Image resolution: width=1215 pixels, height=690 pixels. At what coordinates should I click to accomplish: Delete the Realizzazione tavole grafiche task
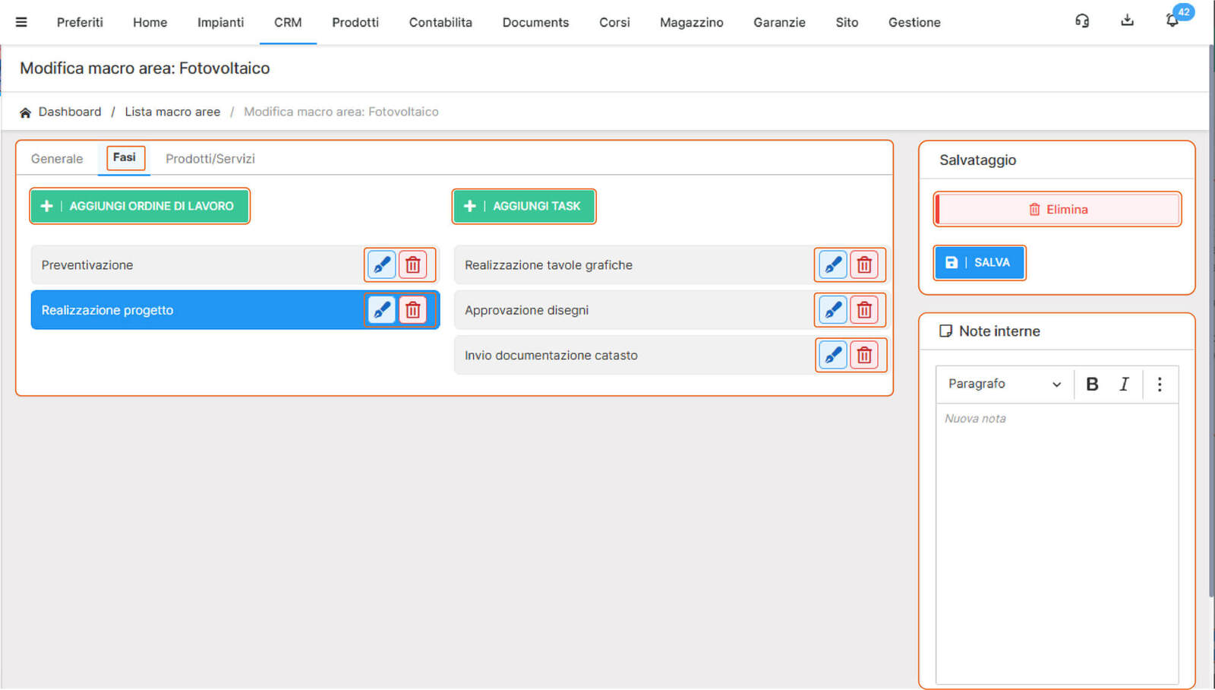coord(864,265)
